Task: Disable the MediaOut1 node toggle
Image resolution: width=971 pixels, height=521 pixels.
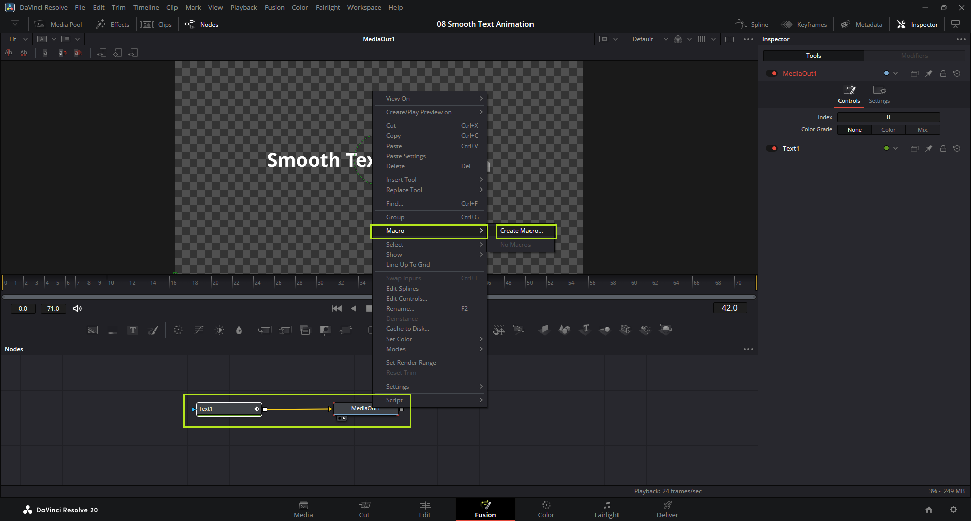Action: pyautogui.click(x=772, y=73)
